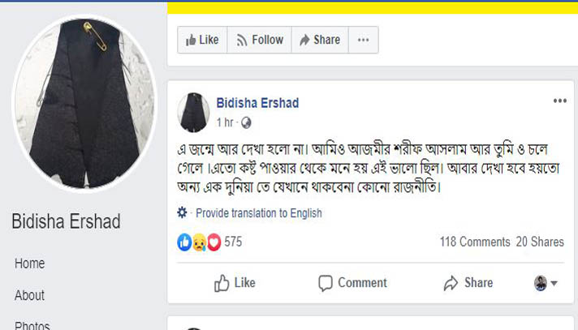The width and height of the screenshot is (578, 330).
Task: Open the Home tab in sidebar
Action: [x=29, y=264]
